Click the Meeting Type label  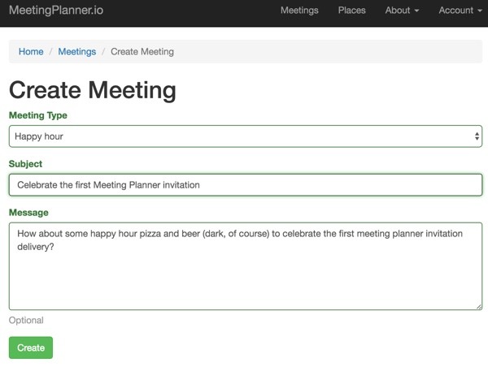coord(38,115)
